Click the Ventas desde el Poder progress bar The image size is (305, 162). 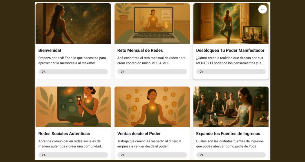(152, 155)
